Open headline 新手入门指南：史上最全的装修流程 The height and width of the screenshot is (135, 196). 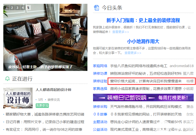point(143,20)
